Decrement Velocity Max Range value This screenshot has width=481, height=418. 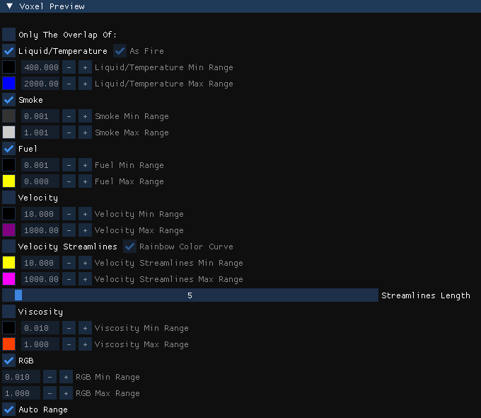coord(69,230)
